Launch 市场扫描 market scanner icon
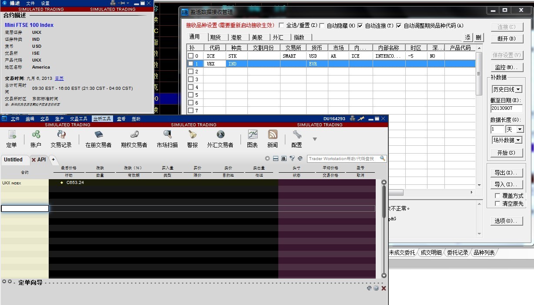The width and height of the screenshot is (534, 305). click(167, 138)
